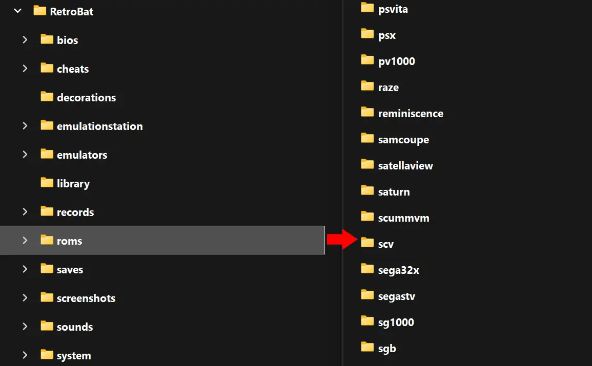Image resolution: width=592 pixels, height=366 pixels.
Task: Select the 'library' folder name
Action: point(73,184)
